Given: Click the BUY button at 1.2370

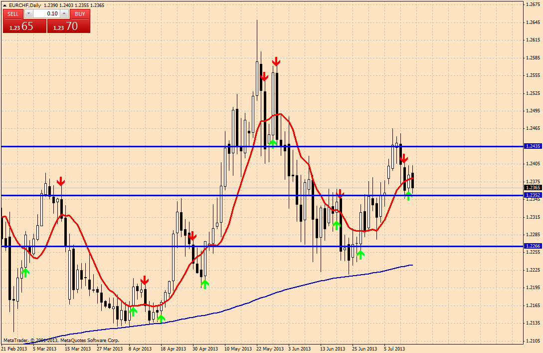Looking at the screenshot, I should tap(69, 26).
